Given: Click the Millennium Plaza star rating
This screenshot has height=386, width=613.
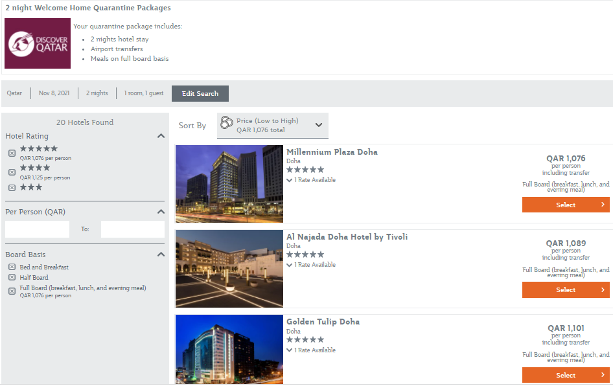Looking at the screenshot, I should (x=305, y=170).
